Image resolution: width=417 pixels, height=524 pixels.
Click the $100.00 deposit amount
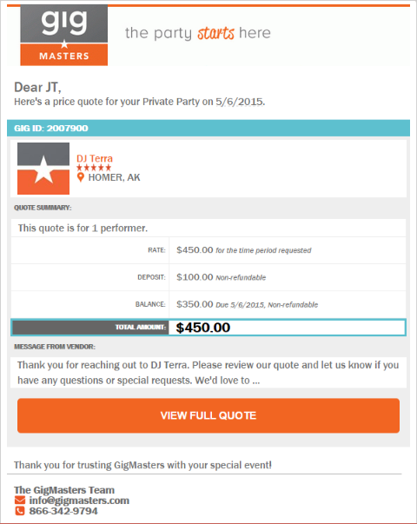(195, 277)
